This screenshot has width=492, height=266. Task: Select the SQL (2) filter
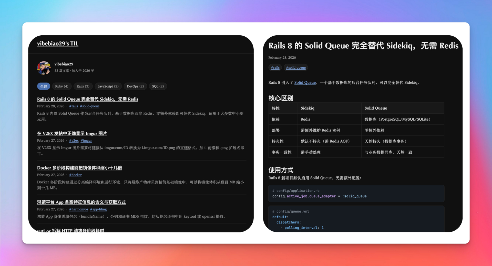point(158,86)
